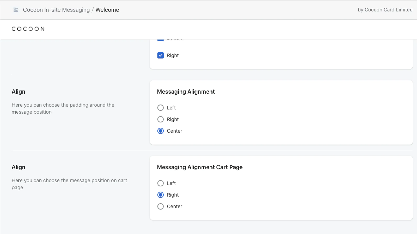Click the app grid icon beside Cocoon In-site Messaging
Viewport: 417px width, 234px height.
point(16,10)
